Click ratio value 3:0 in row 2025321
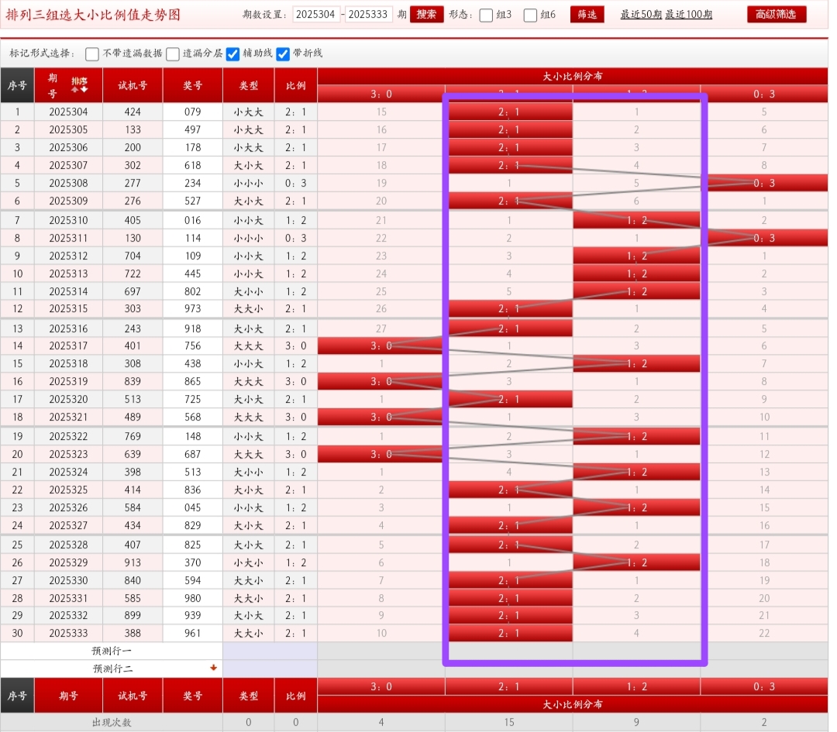 (296, 418)
